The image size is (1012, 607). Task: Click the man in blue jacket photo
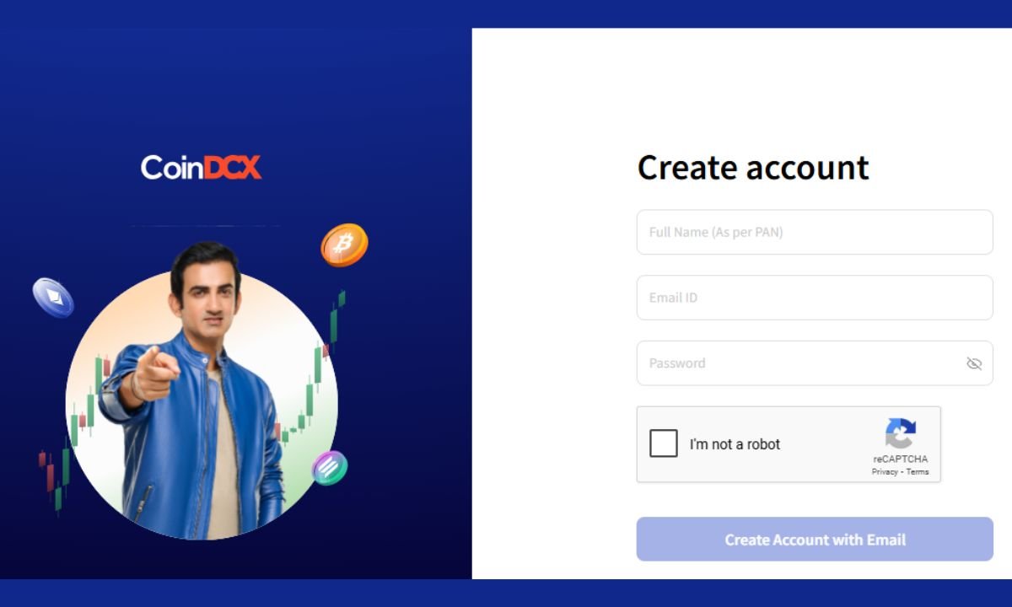pos(201,389)
